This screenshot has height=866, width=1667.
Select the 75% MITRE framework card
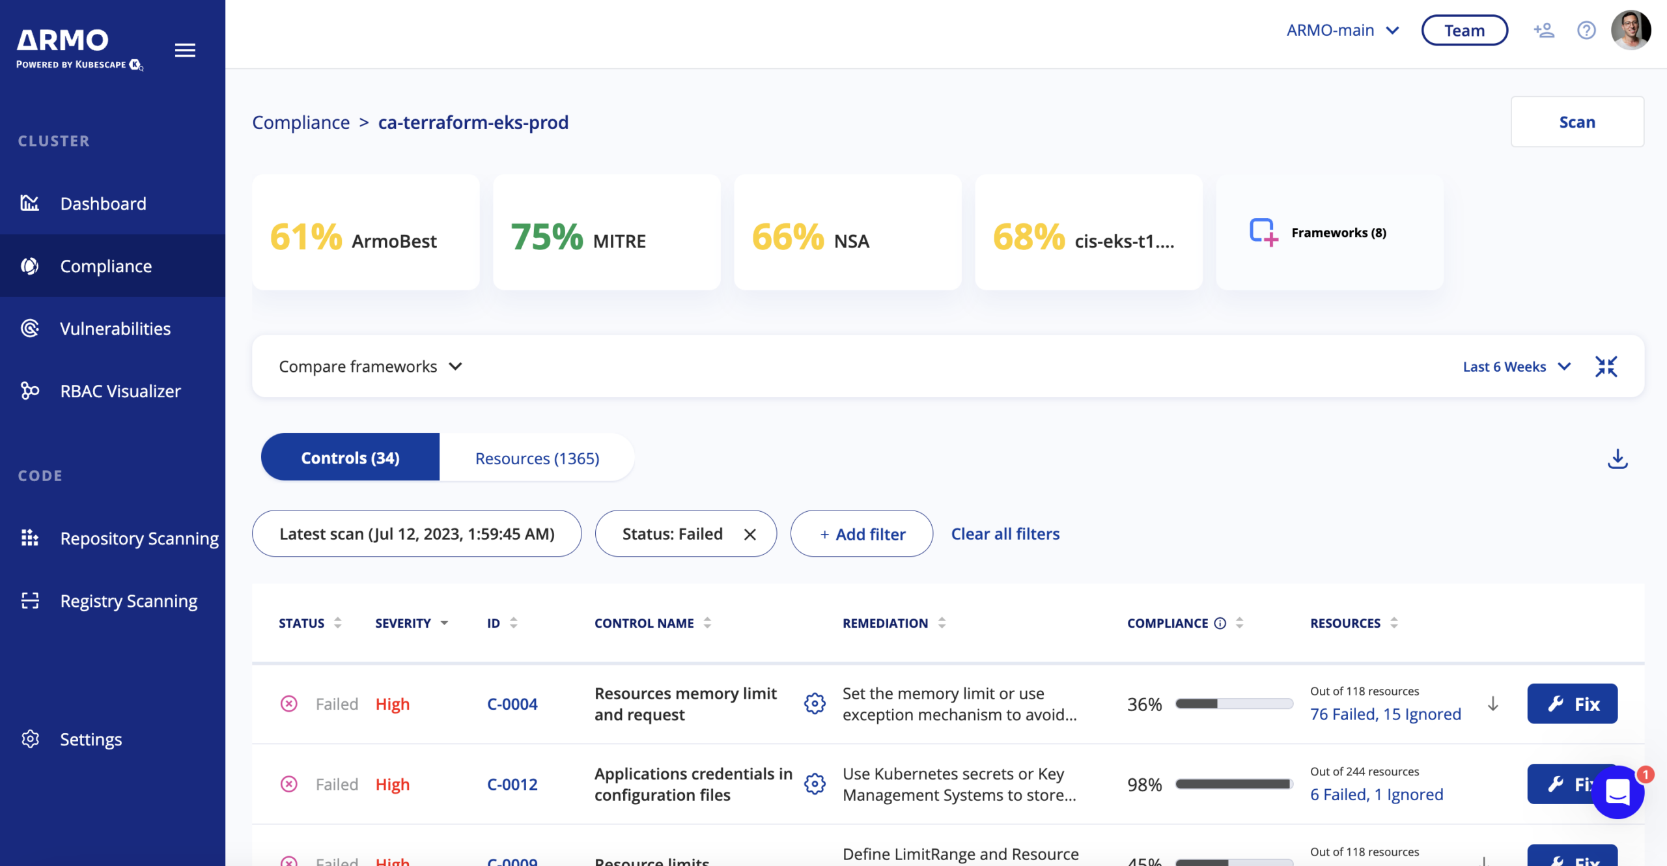click(607, 232)
